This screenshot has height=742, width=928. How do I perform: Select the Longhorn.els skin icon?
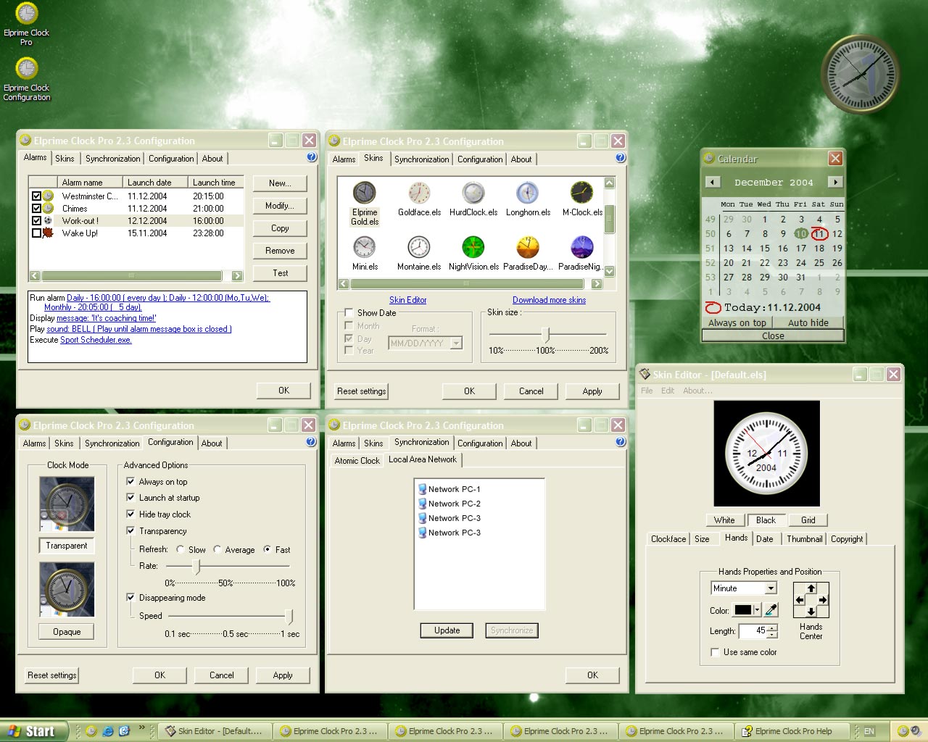[x=527, y=193]
